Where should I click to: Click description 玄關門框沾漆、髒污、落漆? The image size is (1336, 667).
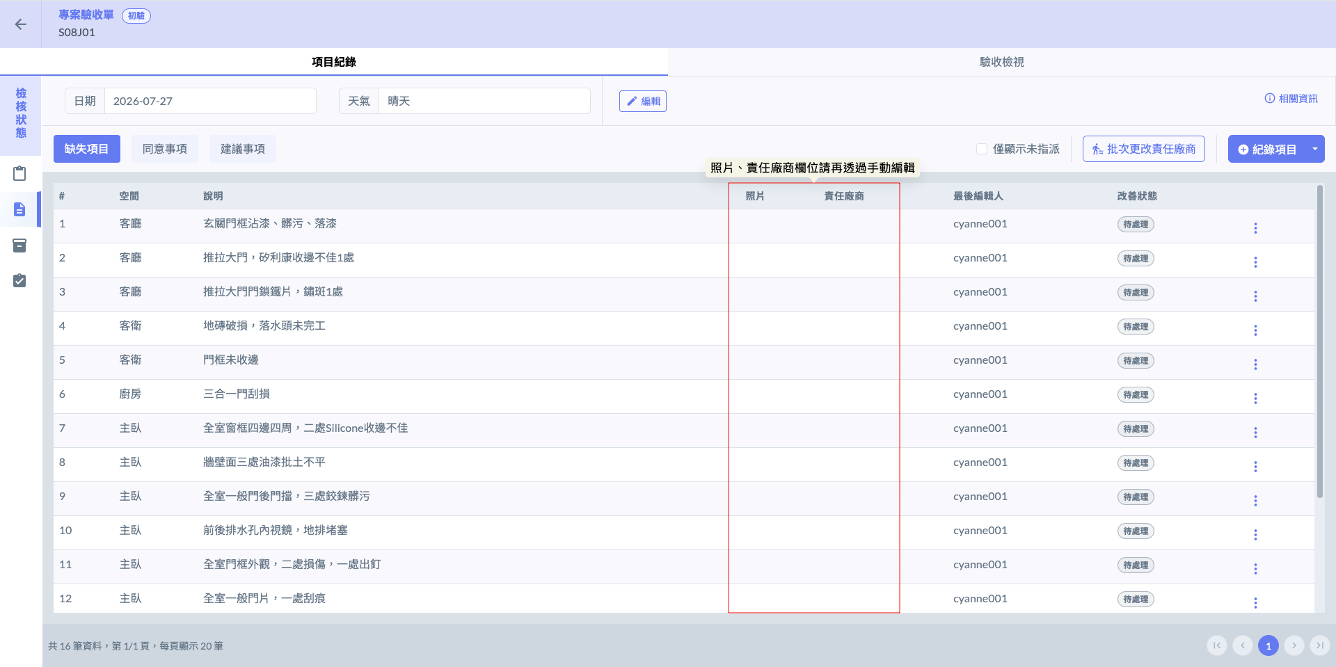pyautogui.click(x=270, y=223)
